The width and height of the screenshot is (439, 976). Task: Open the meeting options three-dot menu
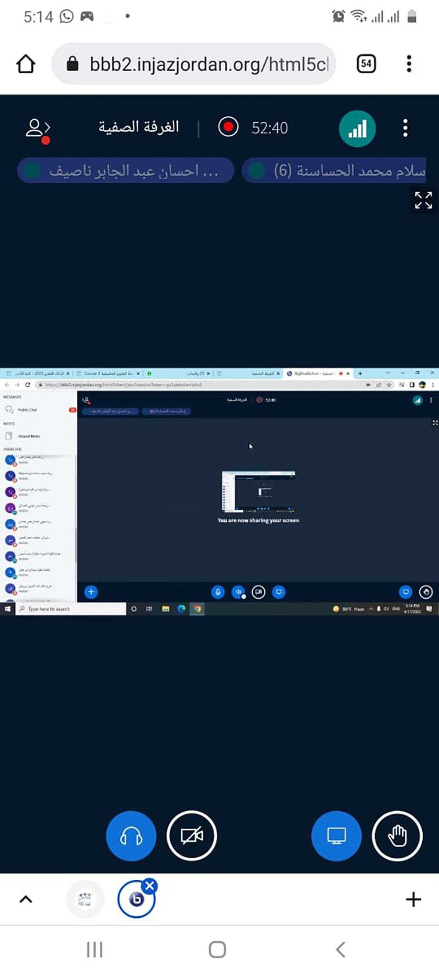[405, 128]
